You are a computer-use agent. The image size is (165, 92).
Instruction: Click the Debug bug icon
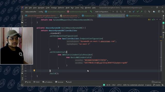point(117,11)
